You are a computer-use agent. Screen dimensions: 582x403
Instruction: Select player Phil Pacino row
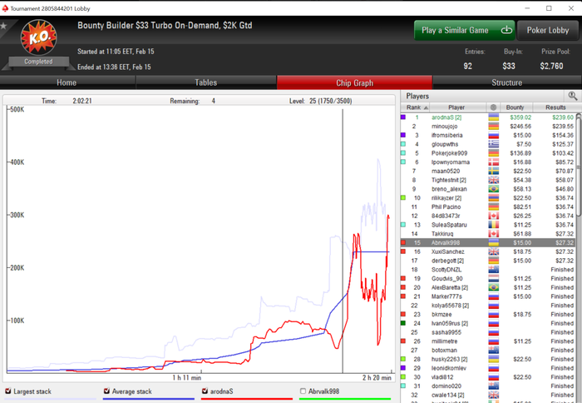488,206
